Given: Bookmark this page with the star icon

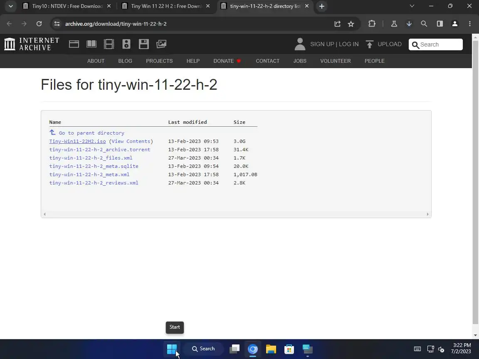Looking at the screenshot, I should 351,24.
